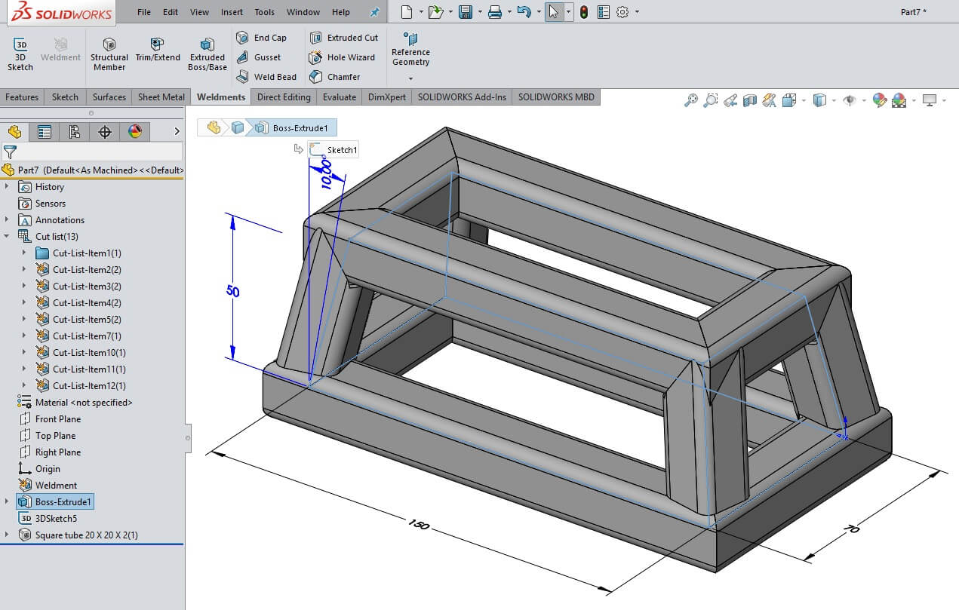Screen dimensions: 959x610
Task: Switch to the DisplayManager panel tab
Action: 135,132
